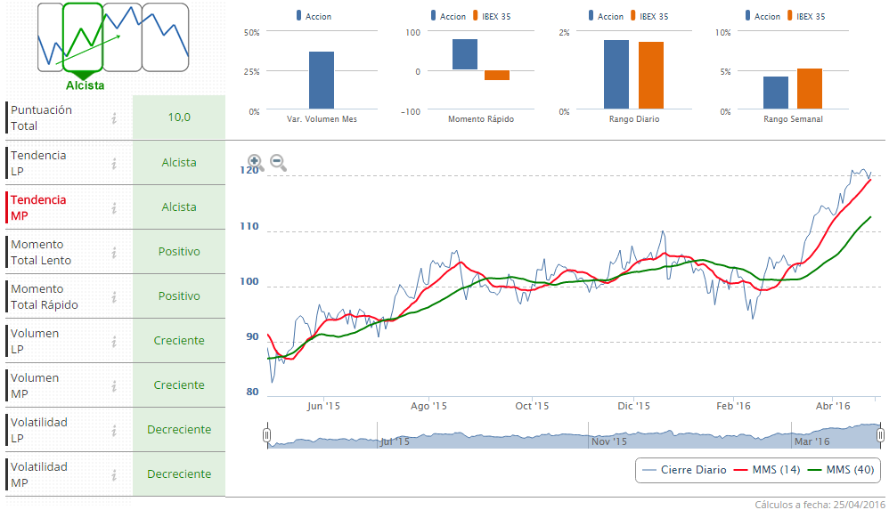
Task: Click info icon beside Volatilidad LP
Action: 114,430
